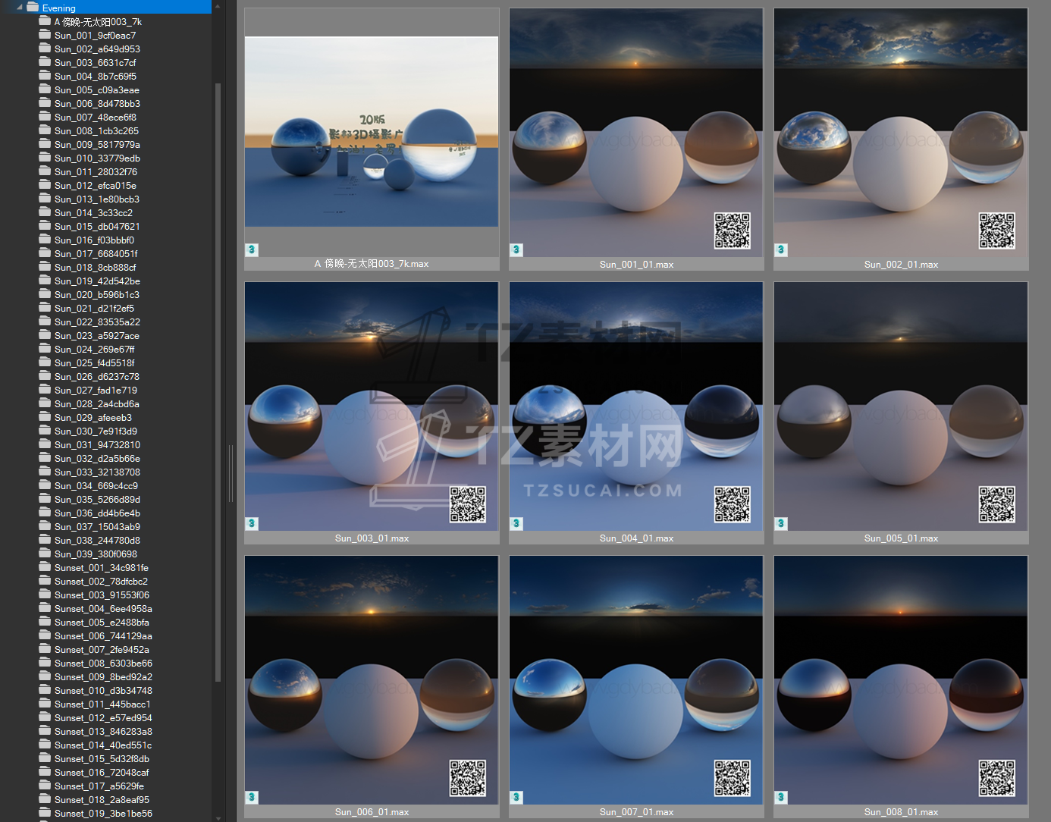Collapse the Evening folder tree node
This screenshot has height=822, width=1051.
click(19, 8)
